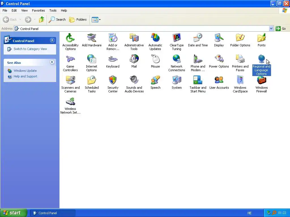This screenshot has width=290, height=217.
Task: Open Help and Support link
Action: (x=25, y=76)
